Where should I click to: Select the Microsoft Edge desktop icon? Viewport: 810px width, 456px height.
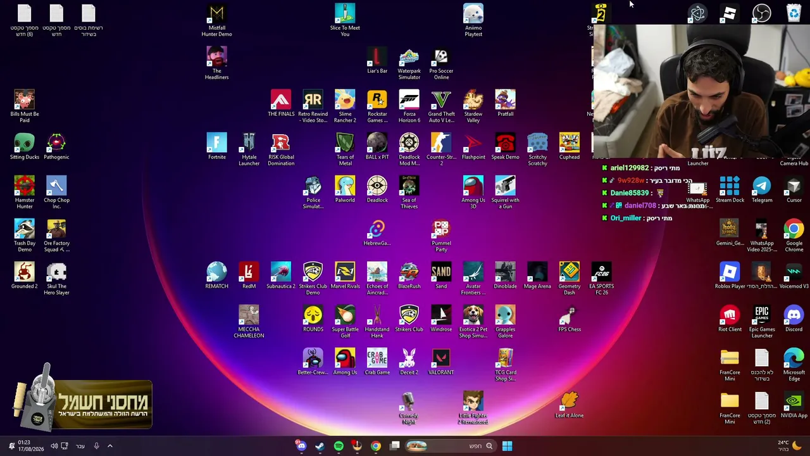click(x=794, y=365)
